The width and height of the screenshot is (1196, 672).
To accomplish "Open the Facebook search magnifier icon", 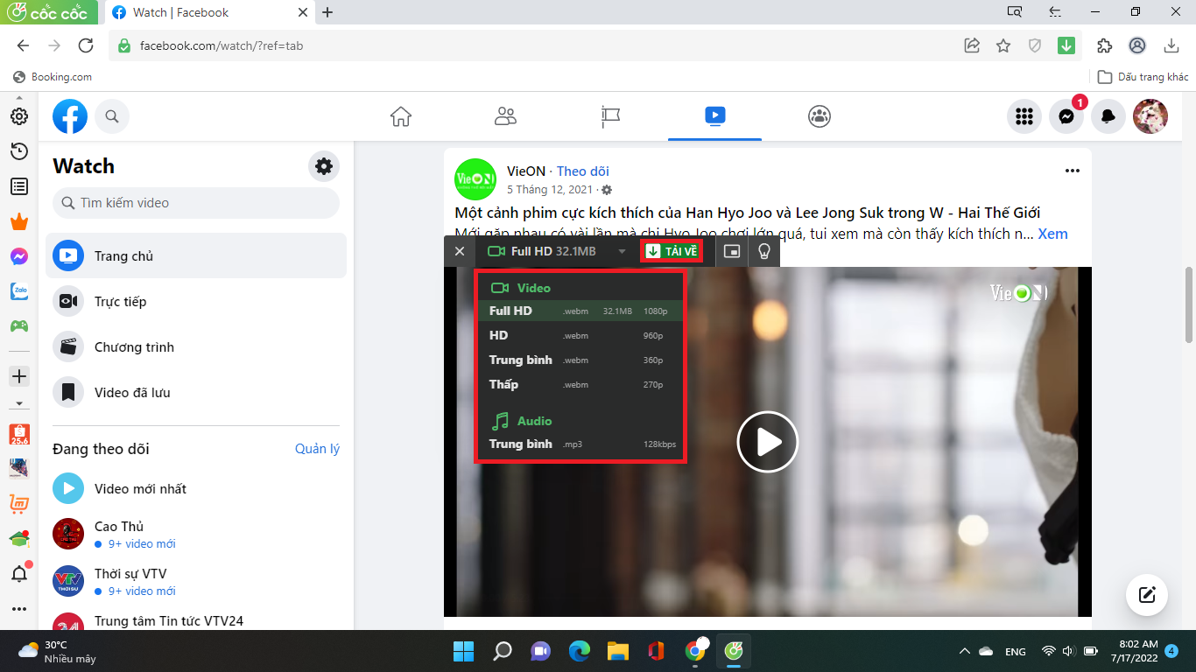I will point(112,115).
